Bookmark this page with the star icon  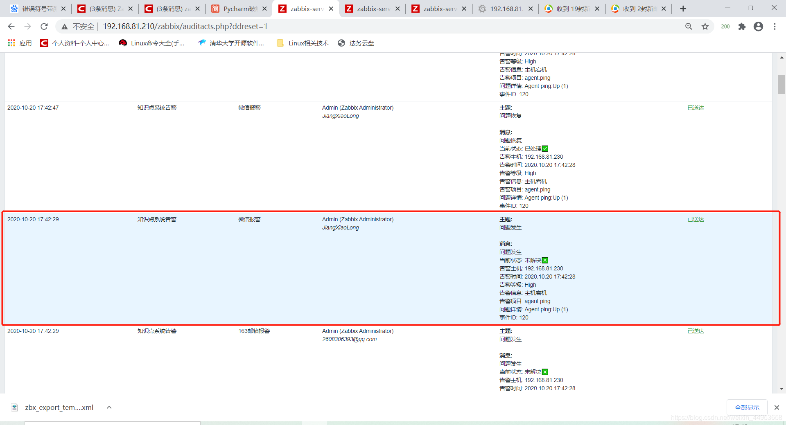pos(705,26)
